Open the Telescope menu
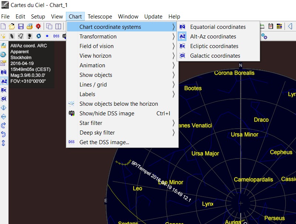This screenshot has height=224, width=296. coord(100,17)
